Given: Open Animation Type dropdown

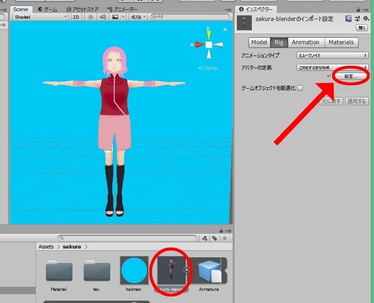Looking at the screenshot, I should point(332,55).
